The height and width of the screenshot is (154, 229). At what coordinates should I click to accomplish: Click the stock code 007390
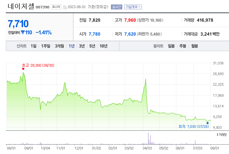42,7
